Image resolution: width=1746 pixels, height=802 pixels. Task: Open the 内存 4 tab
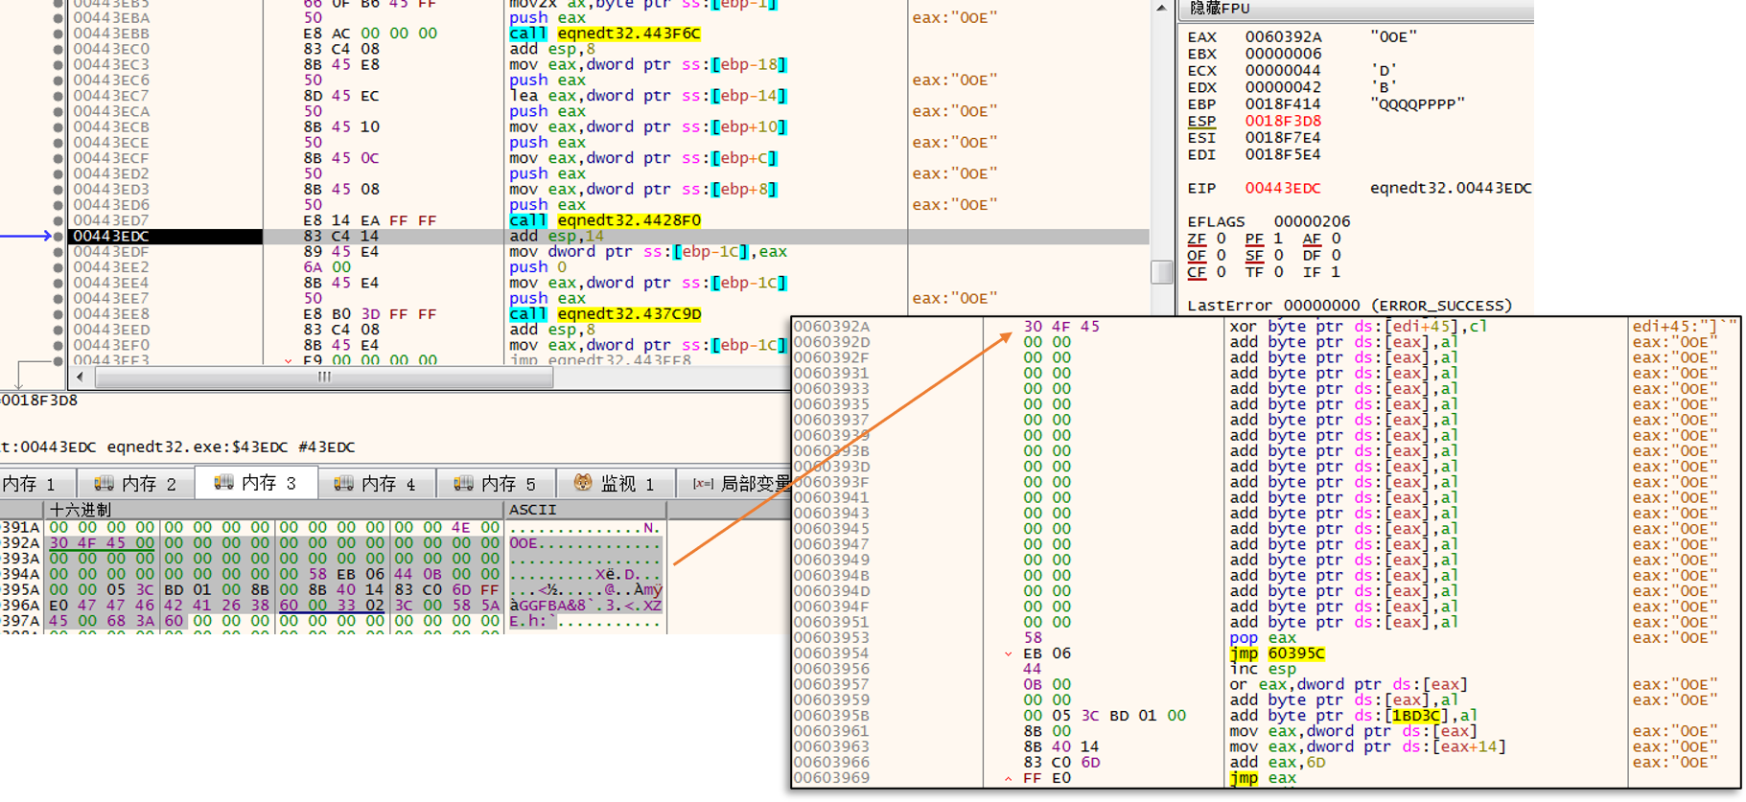376,483
